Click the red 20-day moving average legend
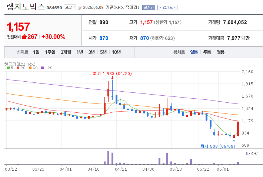 point(21,68)
